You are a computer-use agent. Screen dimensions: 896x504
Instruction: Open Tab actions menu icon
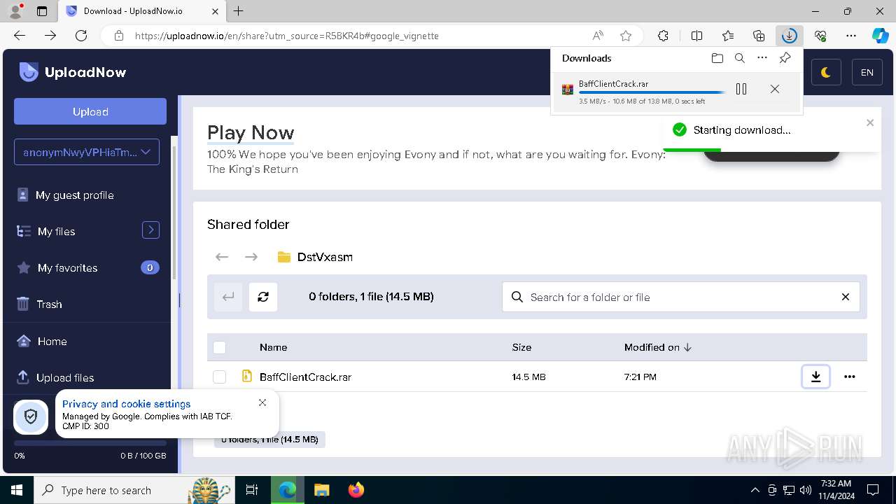click(x=41, y=11)
